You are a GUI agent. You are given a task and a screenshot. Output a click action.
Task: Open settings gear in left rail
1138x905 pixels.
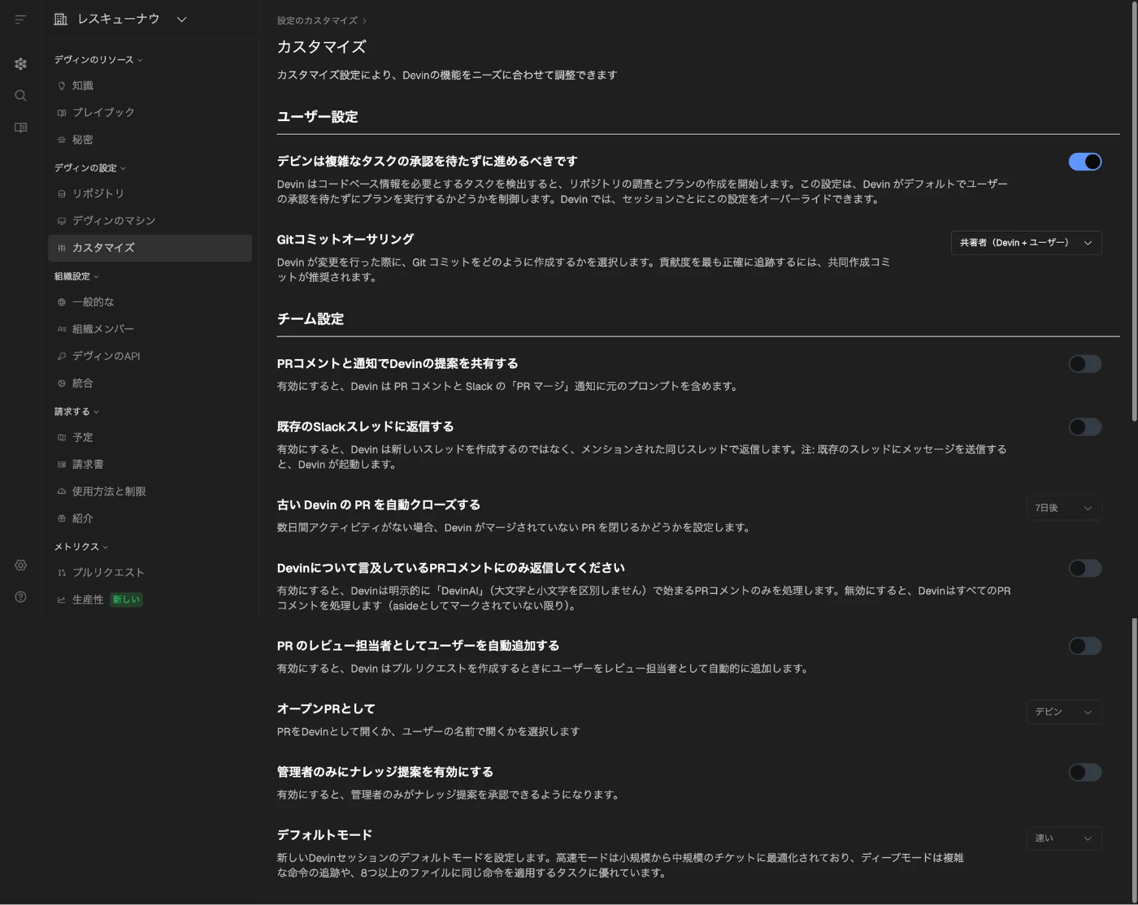point(20,565)
